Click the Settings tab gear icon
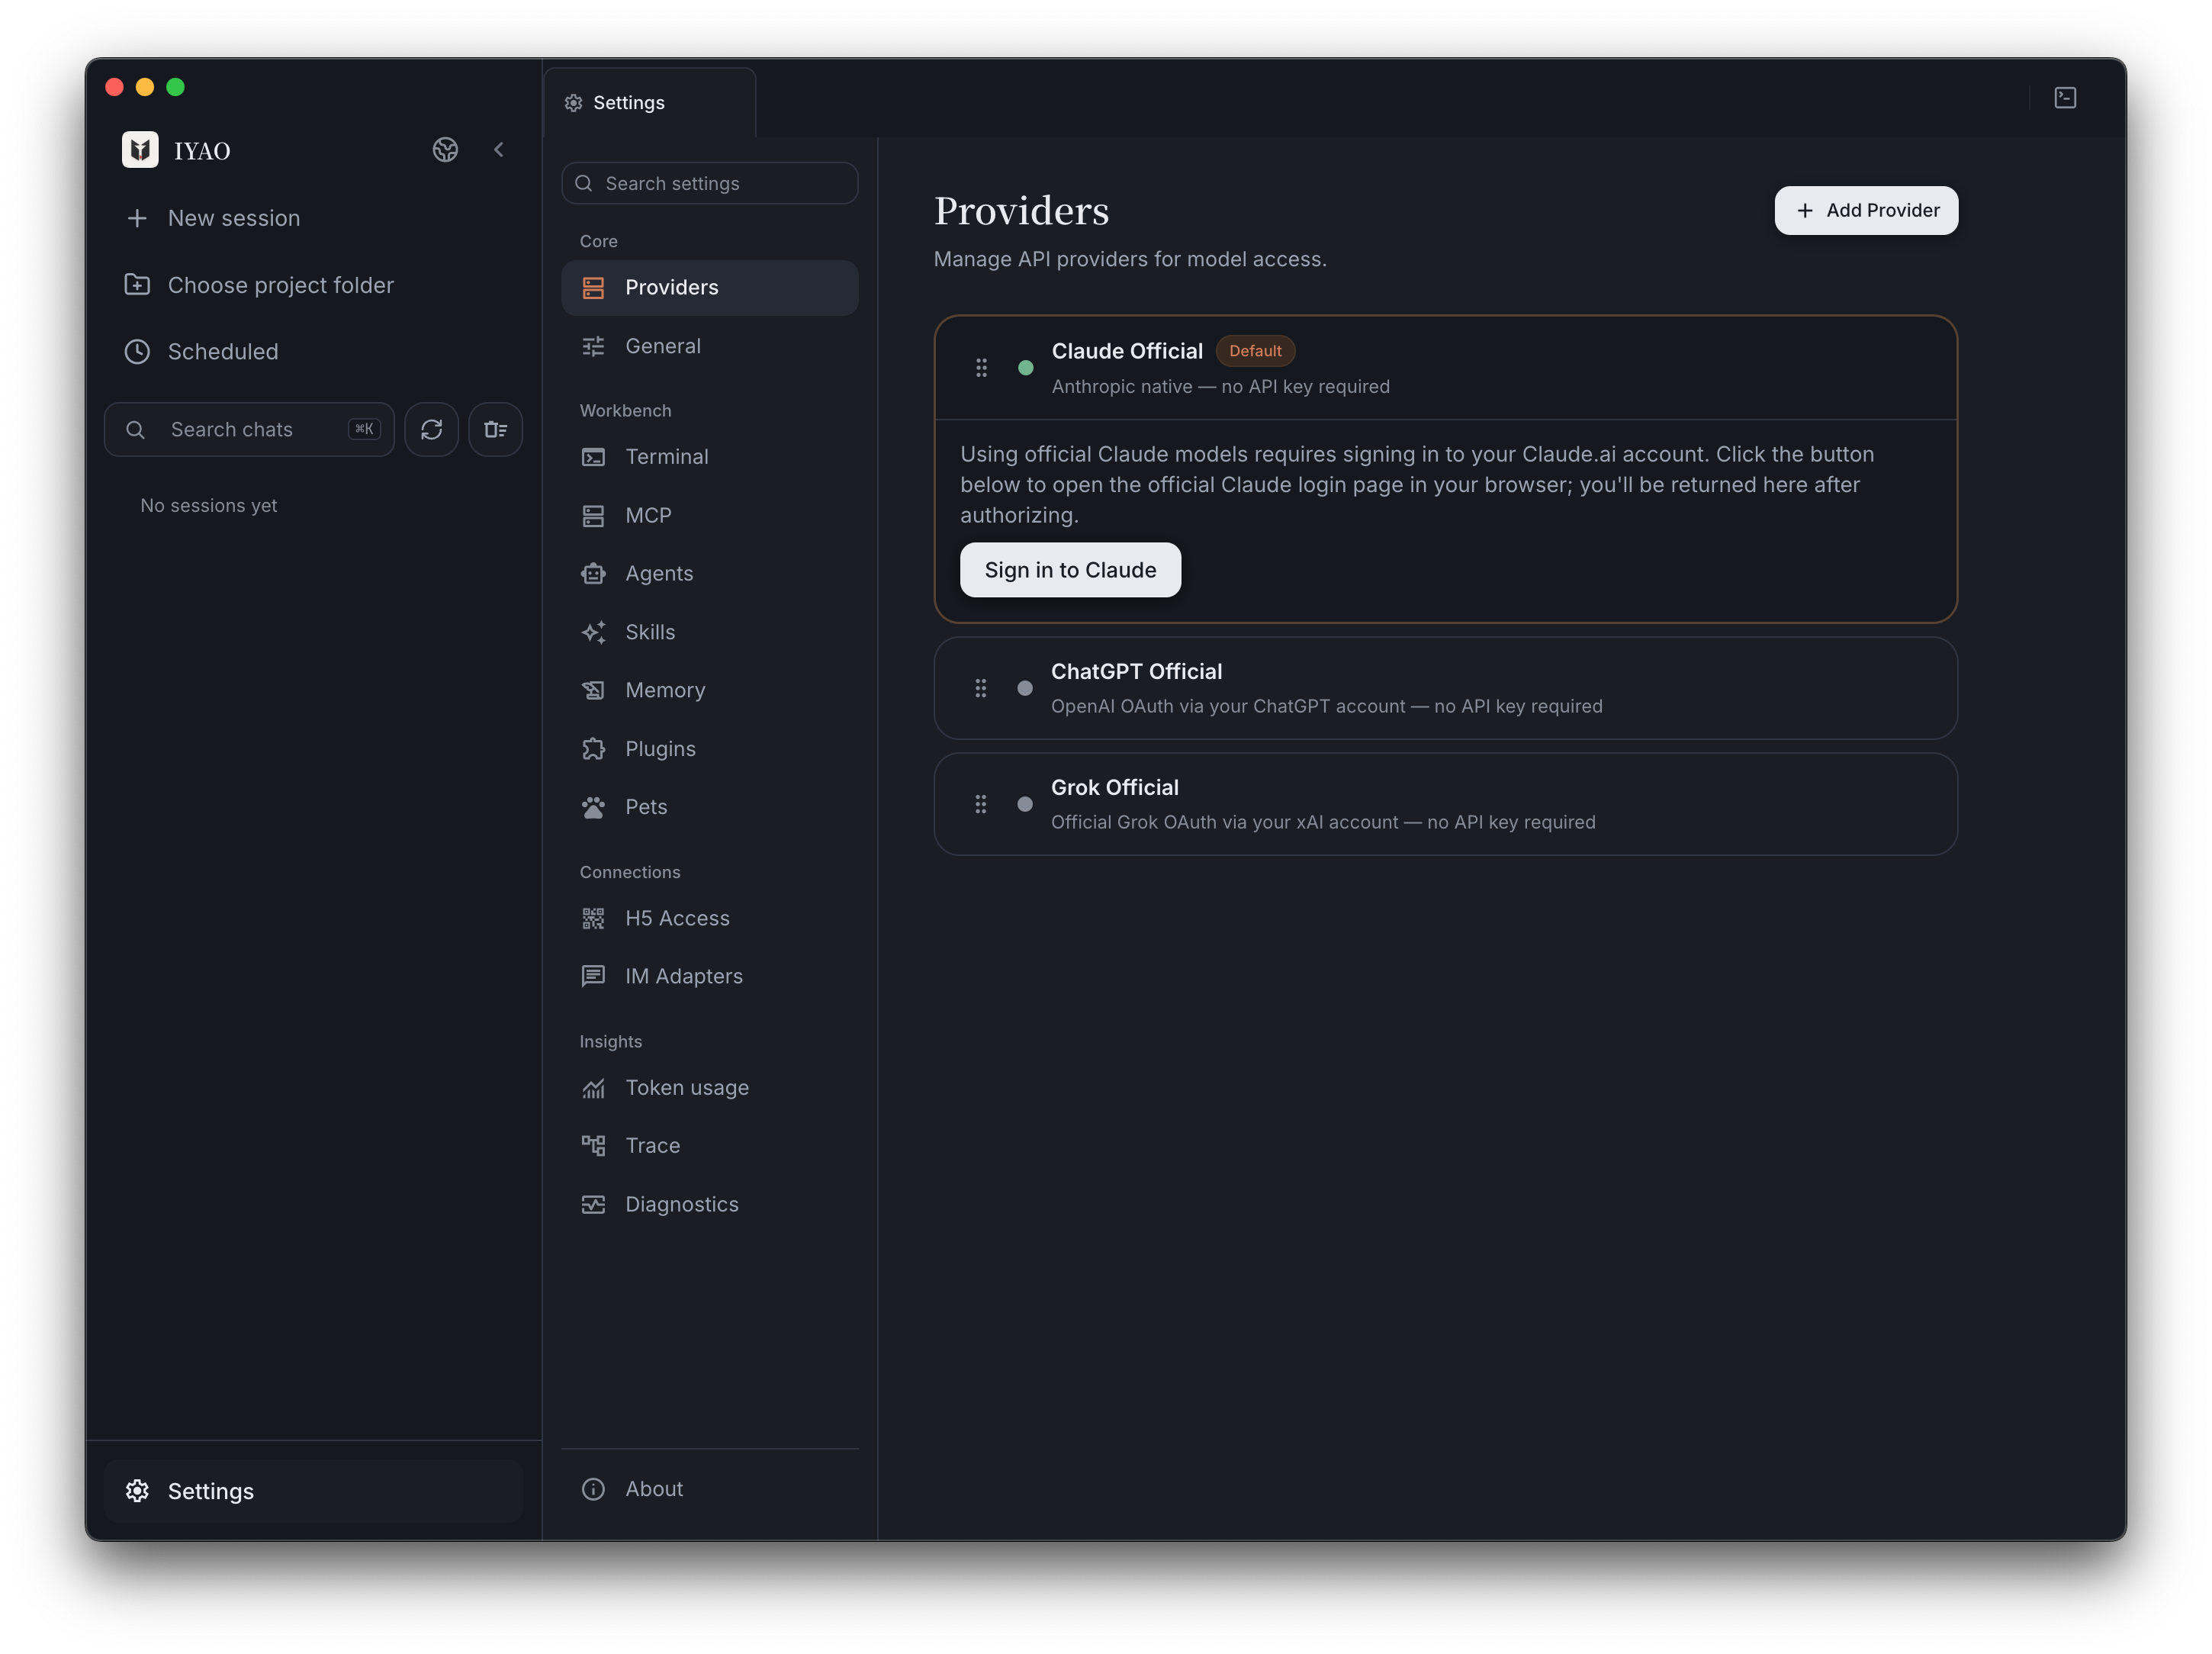Screen dimensions: 2212x1654 click(574, 103)
